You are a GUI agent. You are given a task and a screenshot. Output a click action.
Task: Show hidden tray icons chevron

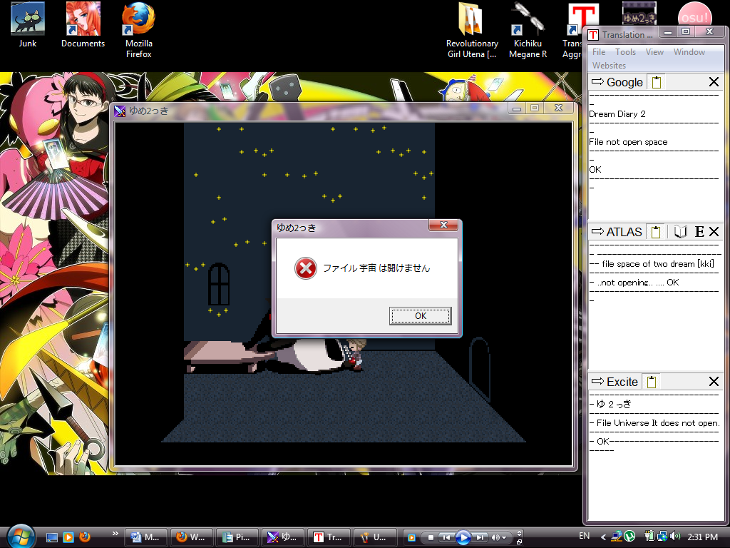603,537
